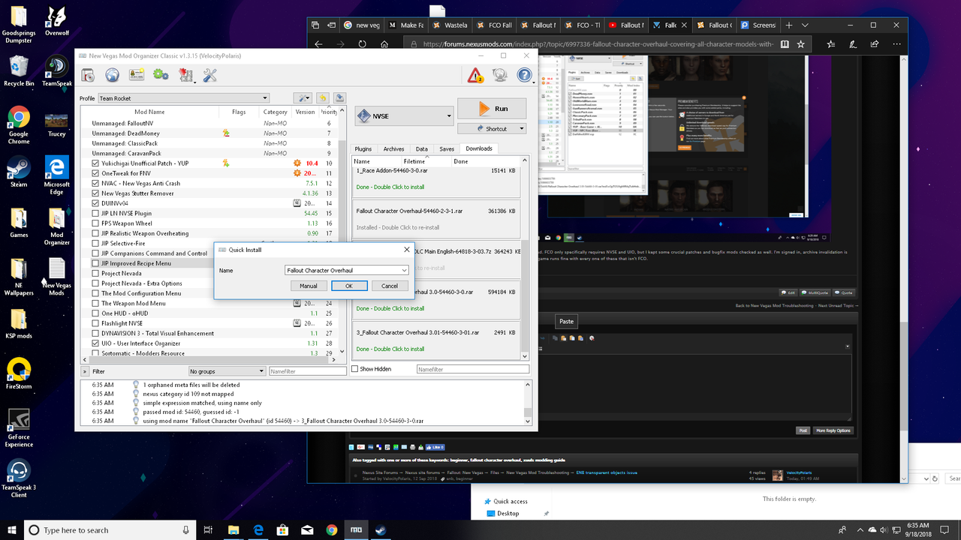Click the Tools puzzle piece icon
The height and width of the screenshot is (540, 961).
(x=185, y=75)
